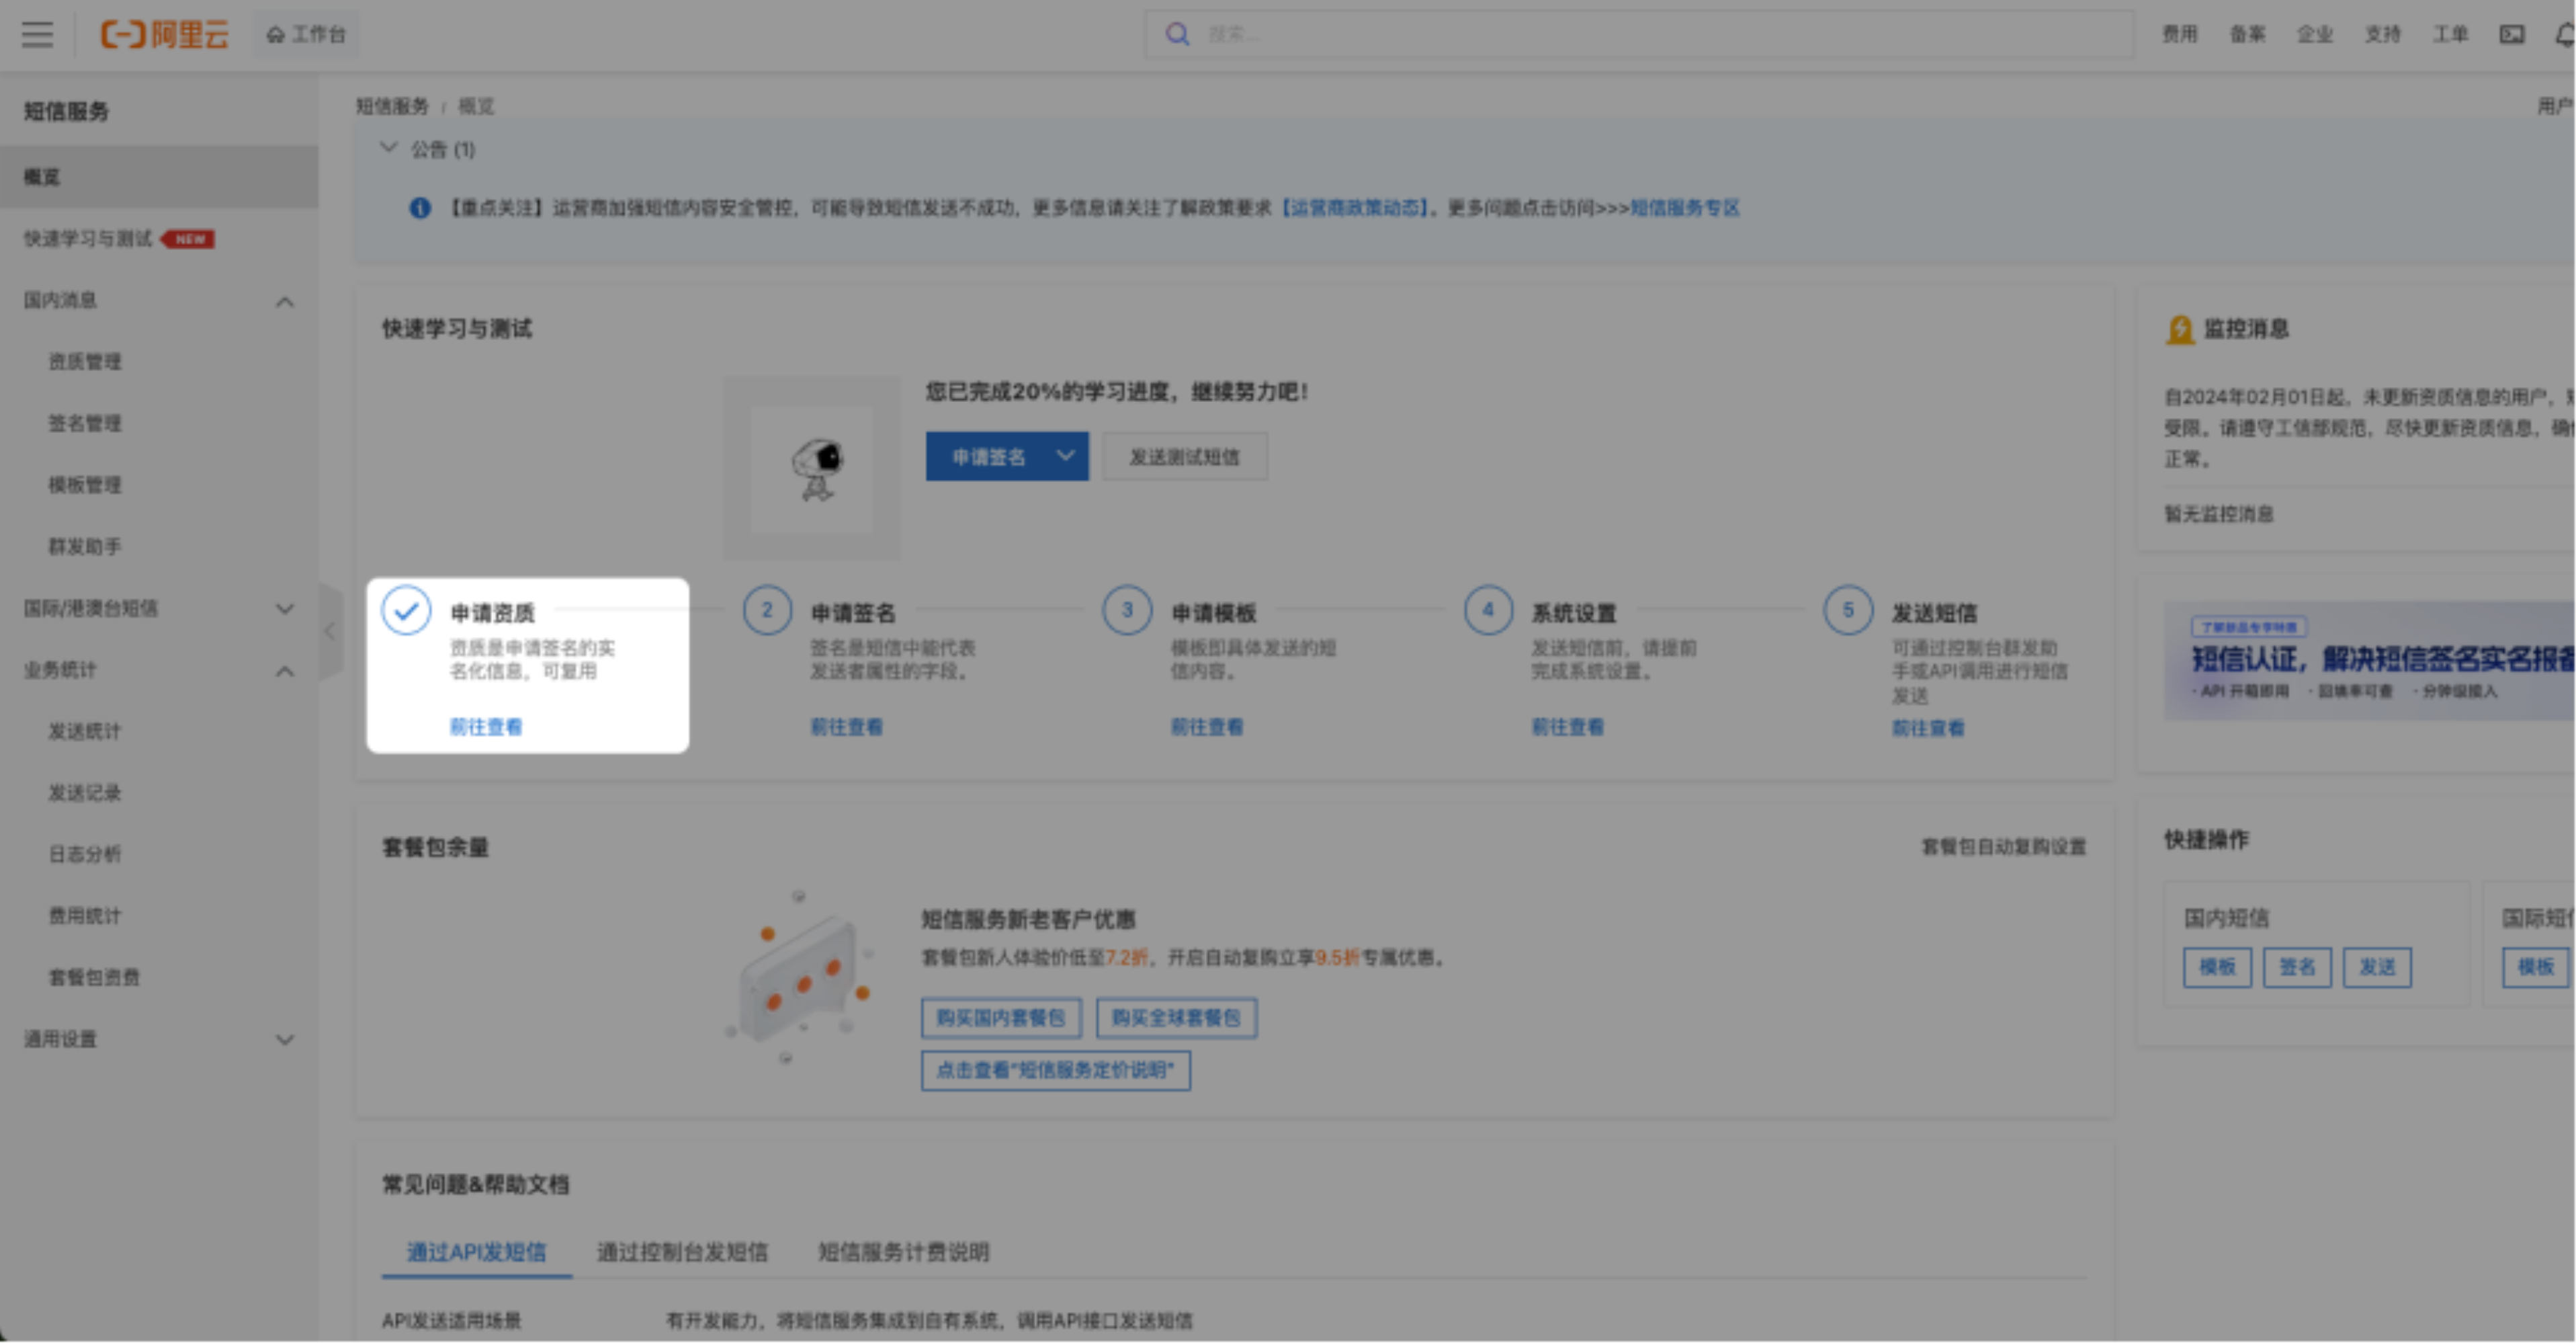
Task: Collapse the 国内消息 sidebar group
Action: click(285, 301)
